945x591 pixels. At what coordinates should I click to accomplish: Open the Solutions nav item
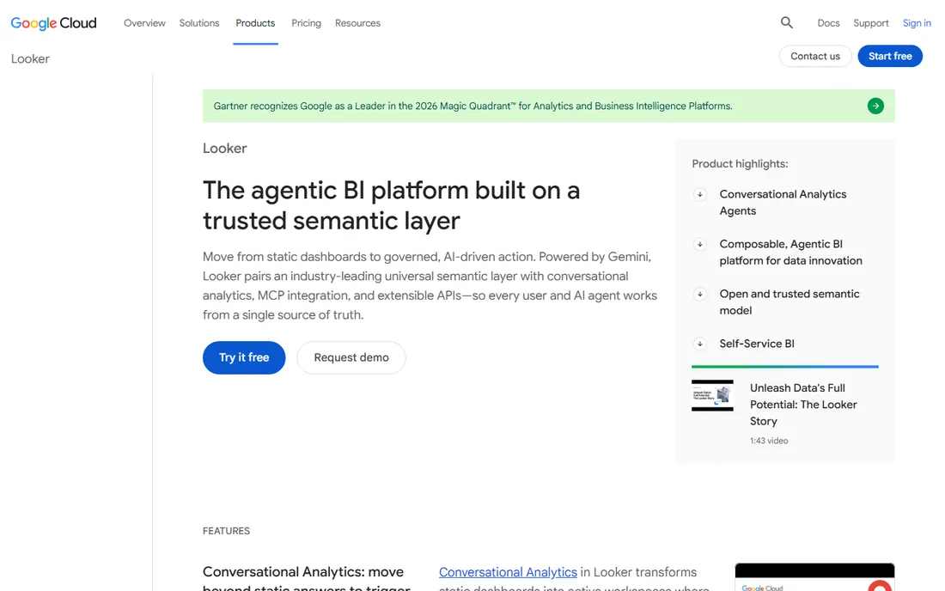(199, 23)
